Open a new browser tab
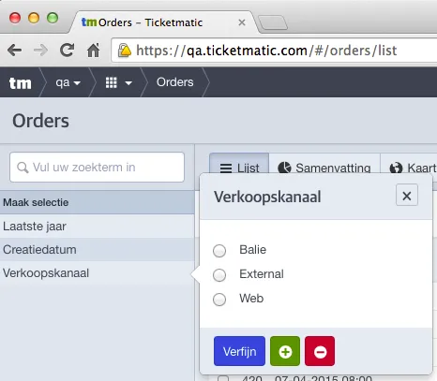 point(274,22)
